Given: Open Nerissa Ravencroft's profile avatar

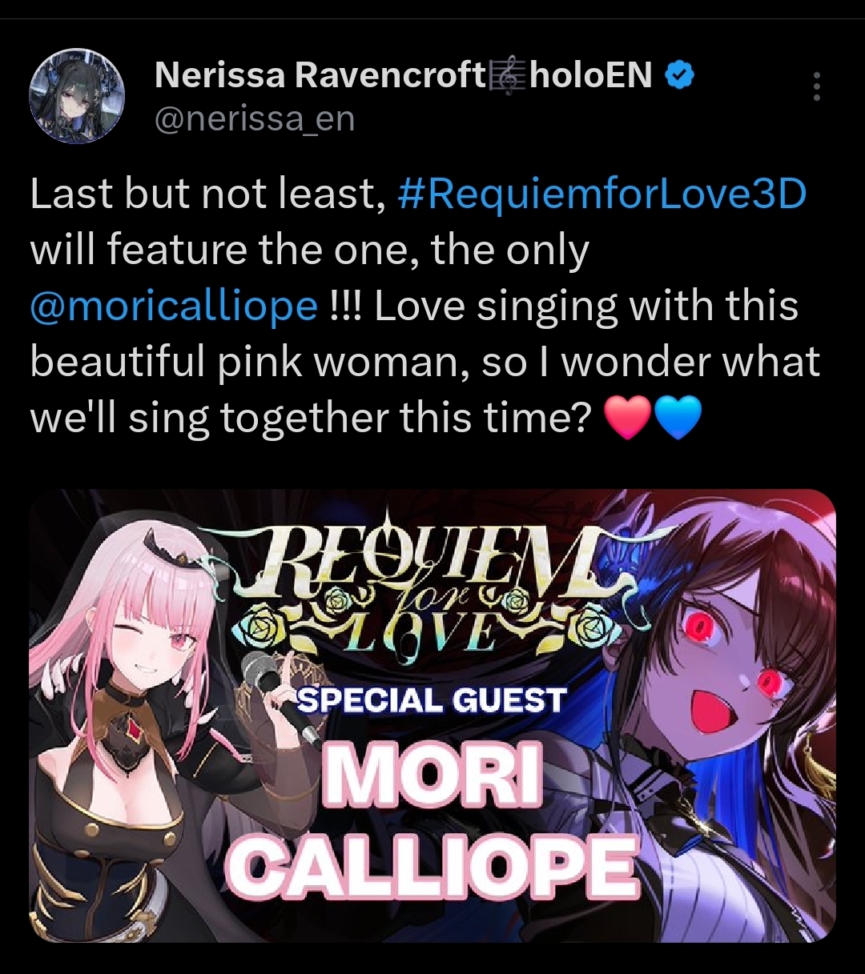Looking at the screenshot, I should [x=77, y=97].
